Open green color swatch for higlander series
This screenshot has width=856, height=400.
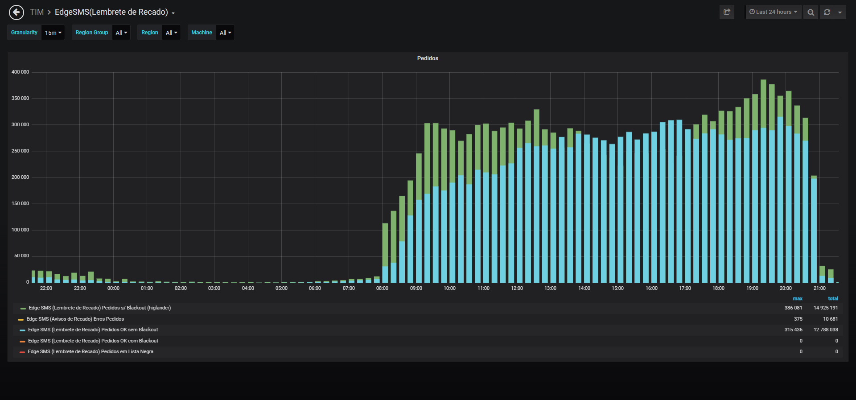coord(23,308)
